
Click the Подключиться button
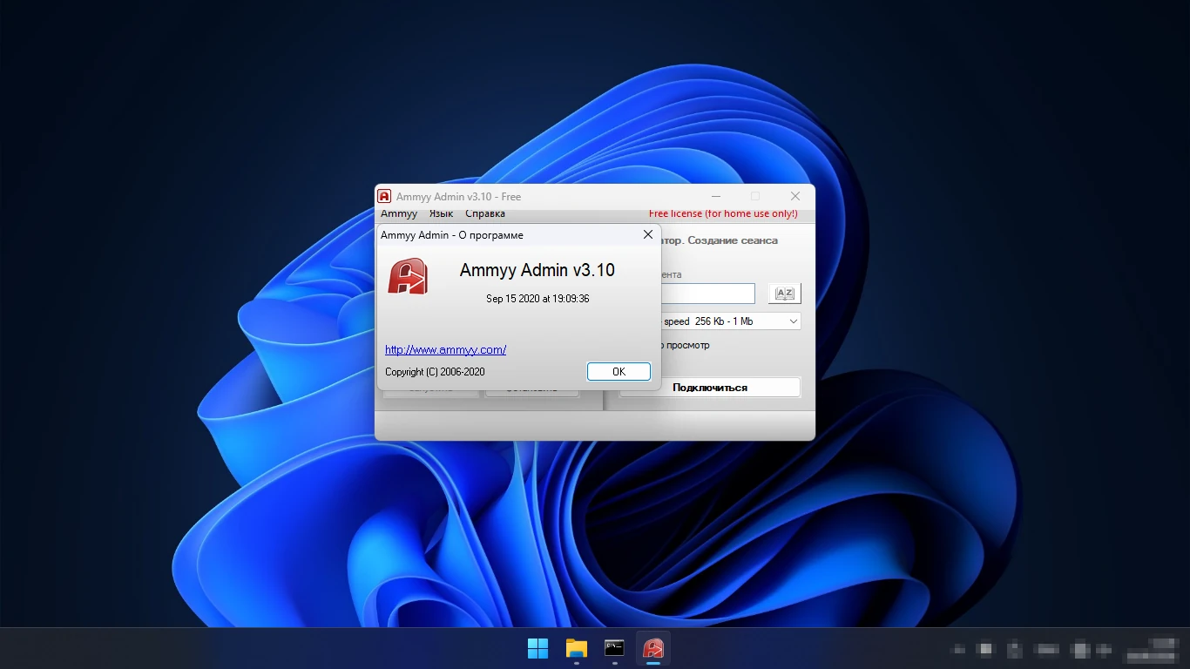(710, 388)
